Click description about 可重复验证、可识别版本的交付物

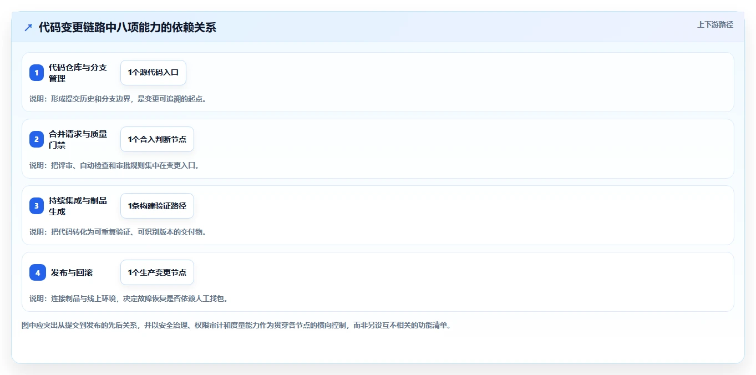(118, 232)
